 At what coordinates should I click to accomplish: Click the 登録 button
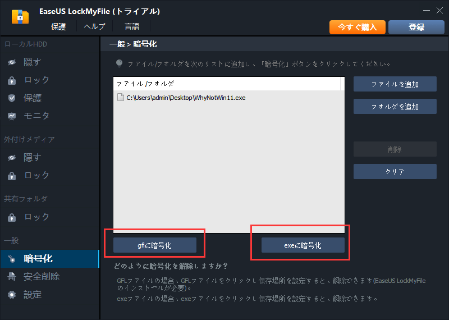coord(416,27)
